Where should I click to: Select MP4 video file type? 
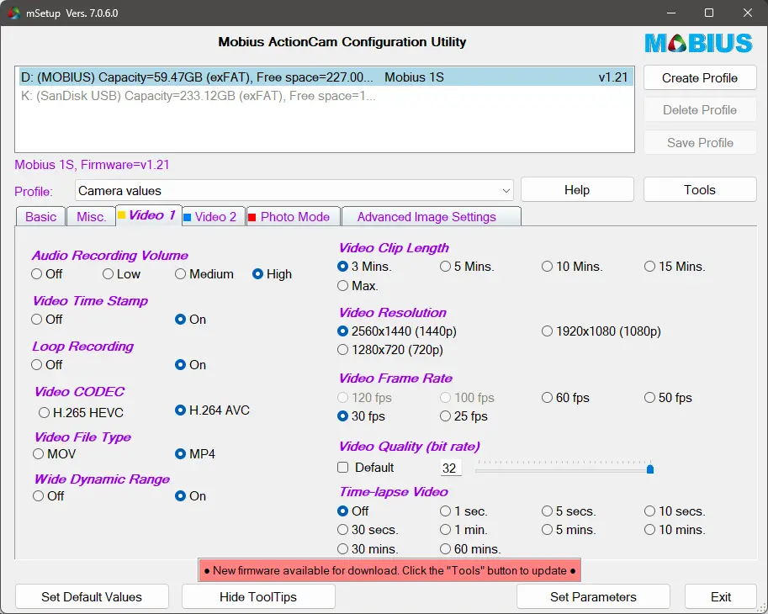pyautogui.click(x=195, y=454)
